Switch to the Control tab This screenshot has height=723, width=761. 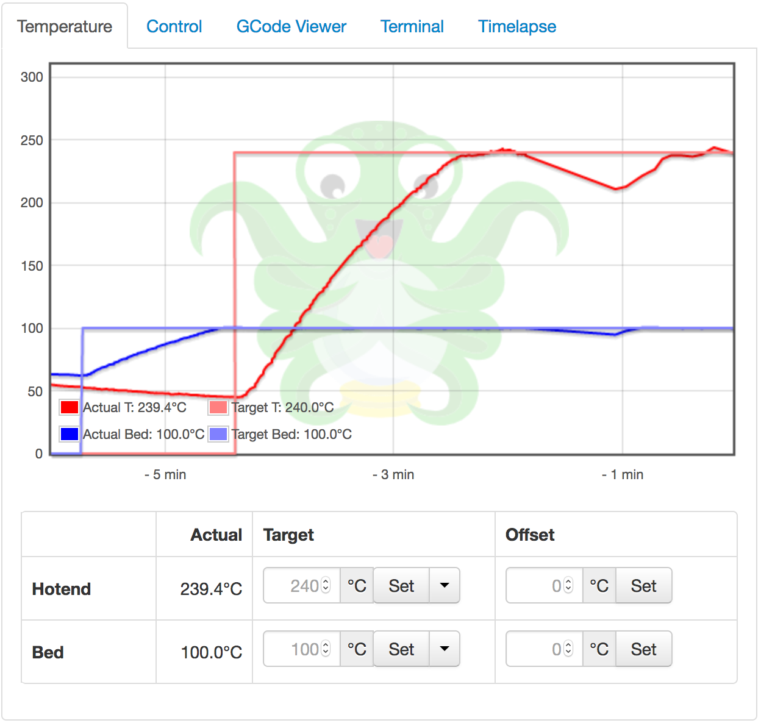coord(174,26)
